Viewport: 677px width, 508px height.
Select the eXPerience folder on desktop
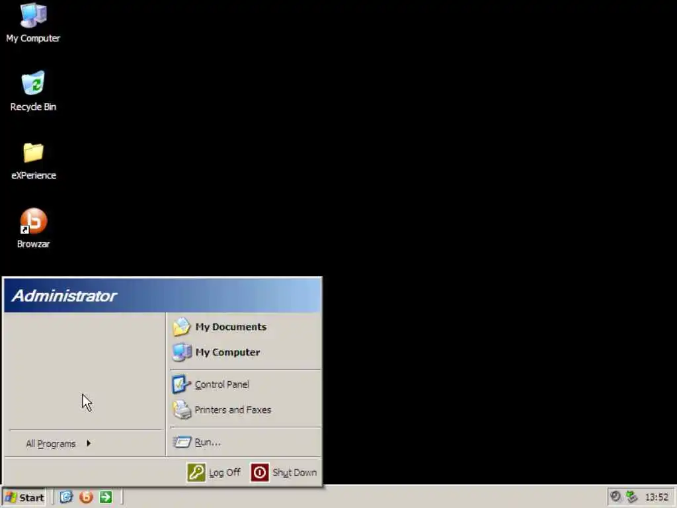click(x=33, y=161)
